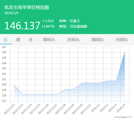Click the 2023/12/25 x-axis date label

click(x=35, y=109)
